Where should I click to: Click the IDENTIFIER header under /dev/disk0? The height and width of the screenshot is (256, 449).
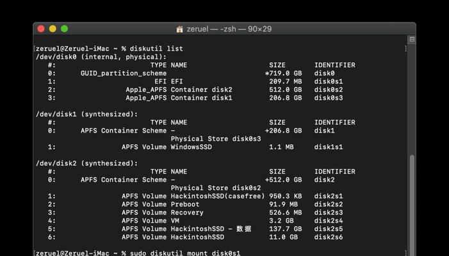pos(335,65)
